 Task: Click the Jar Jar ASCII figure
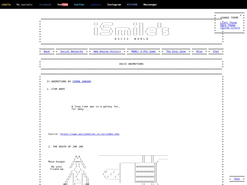77,170
